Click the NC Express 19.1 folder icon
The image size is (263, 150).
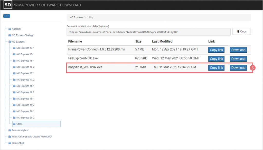click(x=14, y=99)
